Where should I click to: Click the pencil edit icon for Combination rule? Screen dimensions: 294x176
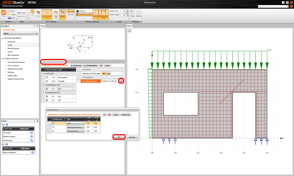(121, 81)
